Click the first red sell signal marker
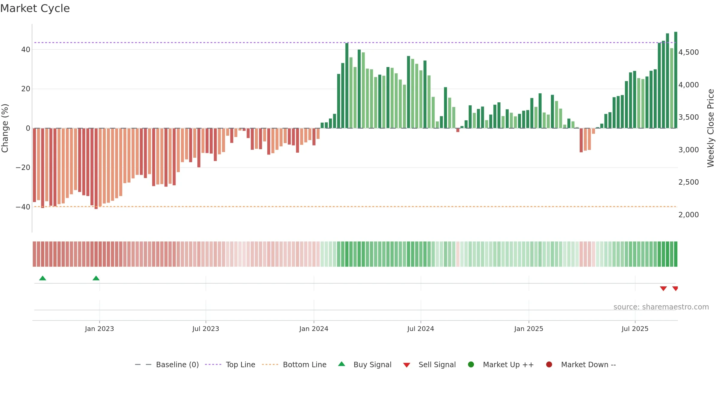This screenshot has width=719, height=404. (x=663, y=288)
